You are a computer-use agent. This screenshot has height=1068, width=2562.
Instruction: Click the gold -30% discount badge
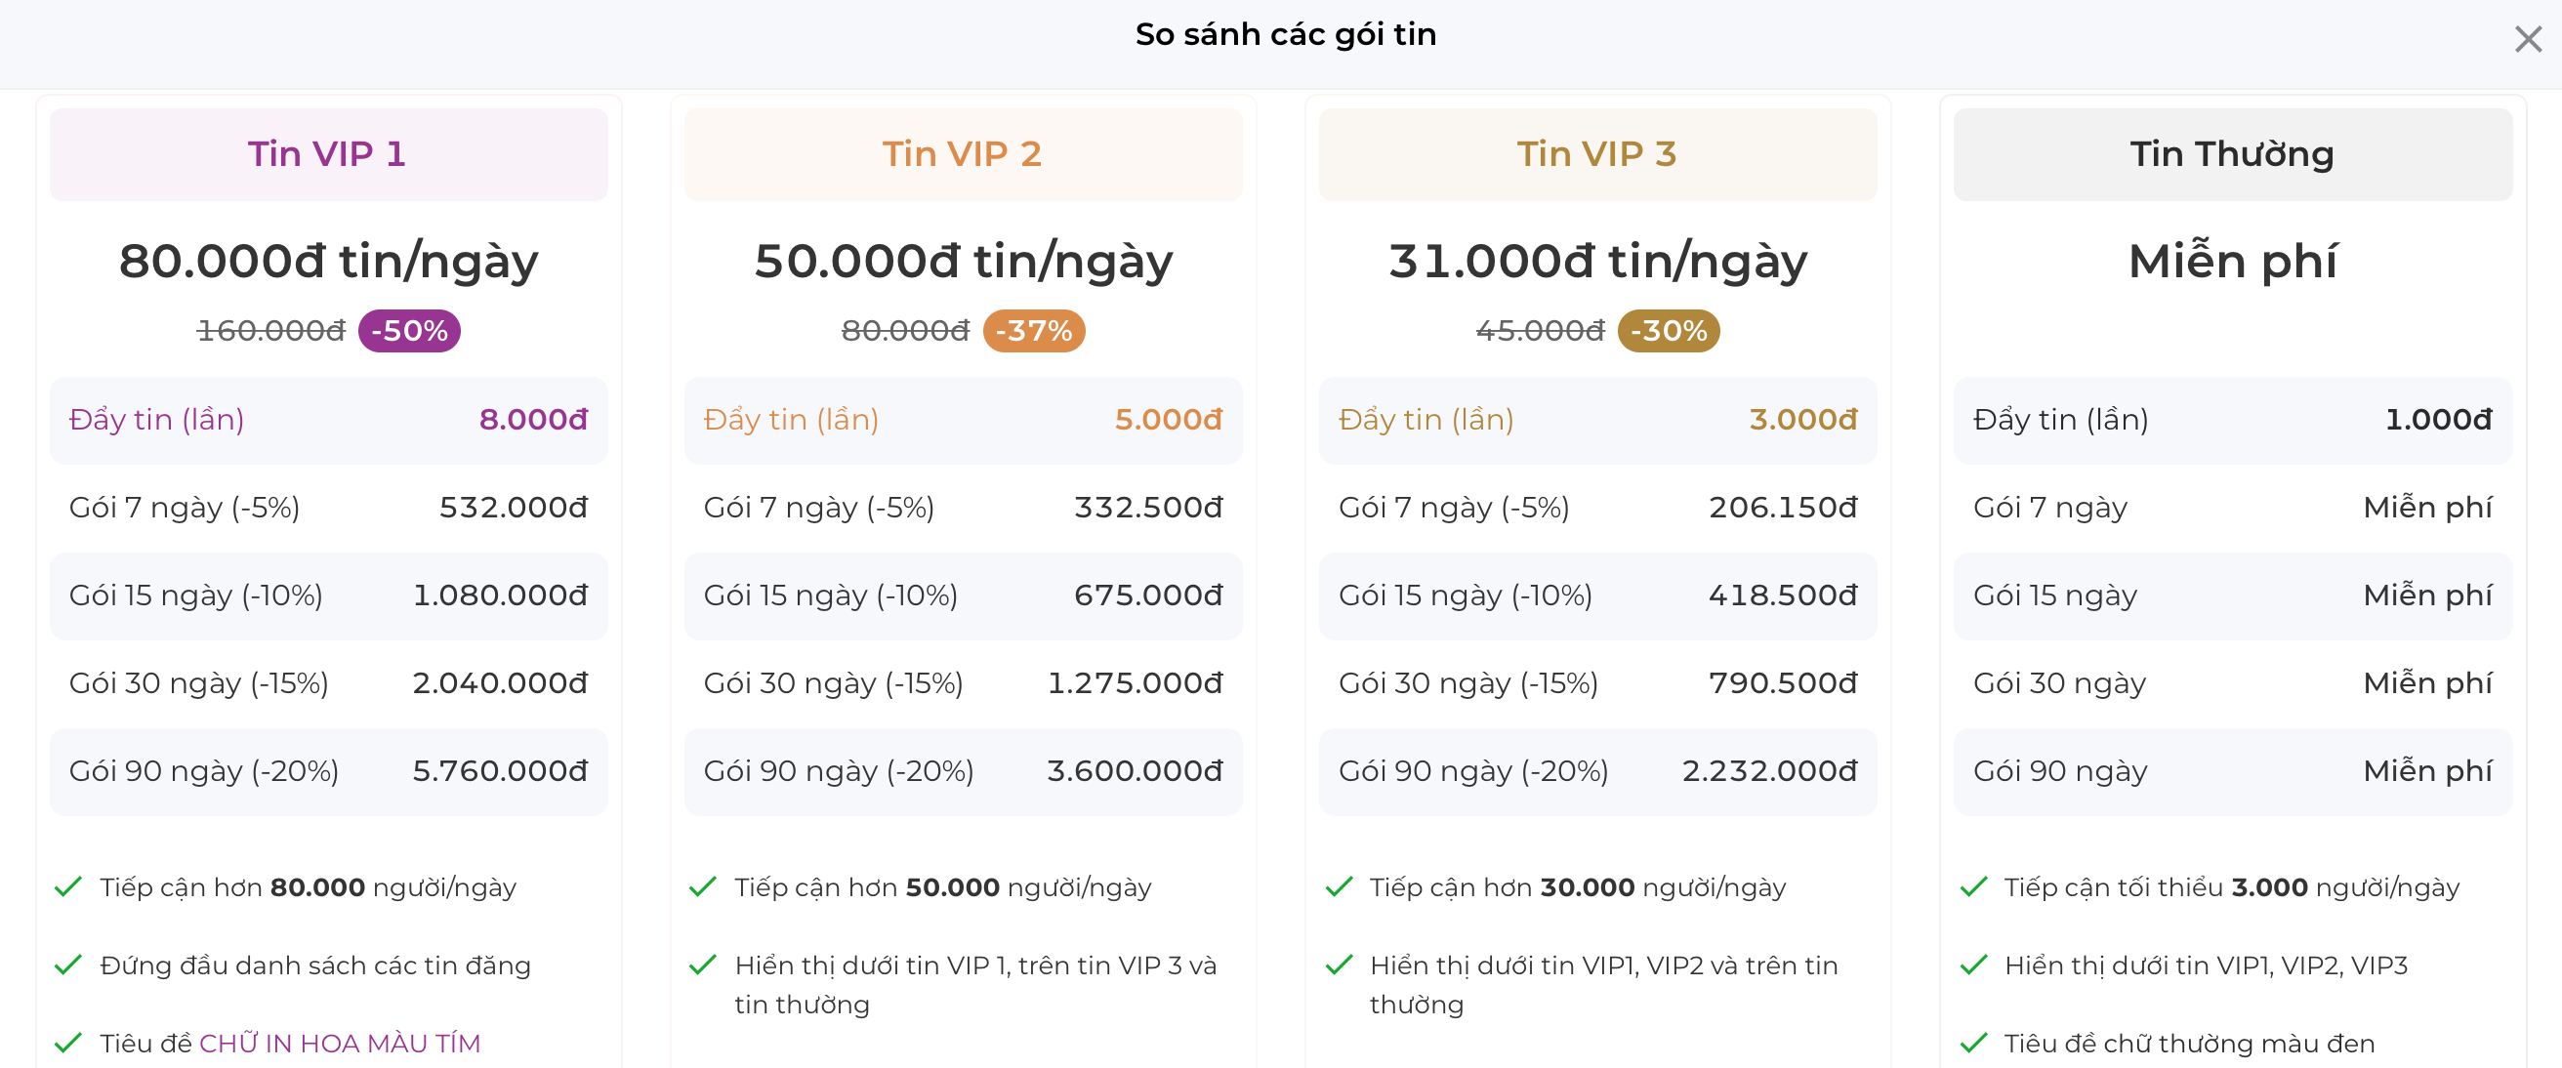click(1669, 330)
